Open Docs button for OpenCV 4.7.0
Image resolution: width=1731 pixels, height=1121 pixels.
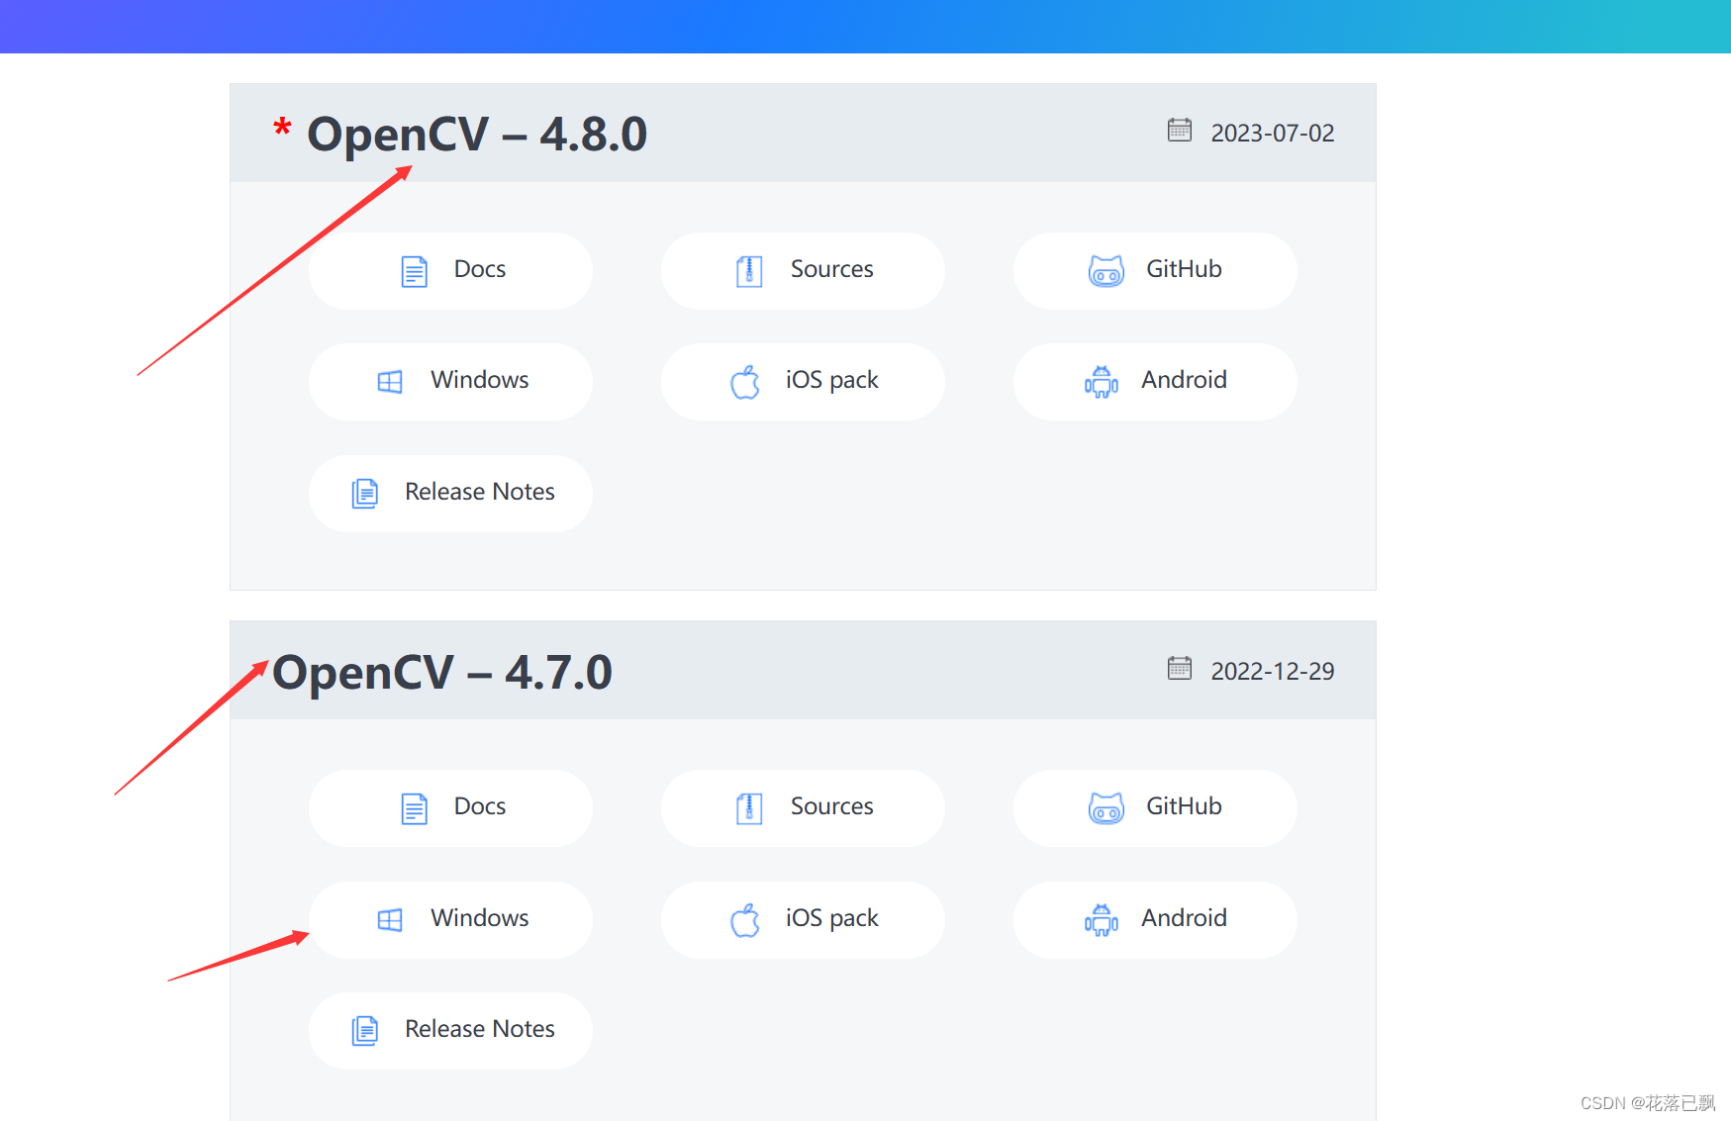tap(450, 807)
